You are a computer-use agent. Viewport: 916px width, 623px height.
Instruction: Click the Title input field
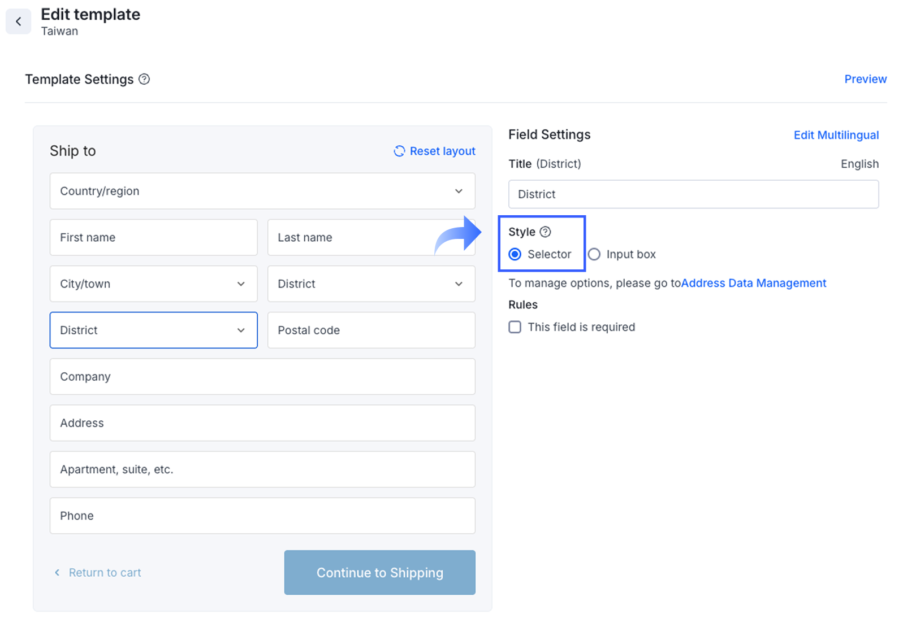(693, 194)
